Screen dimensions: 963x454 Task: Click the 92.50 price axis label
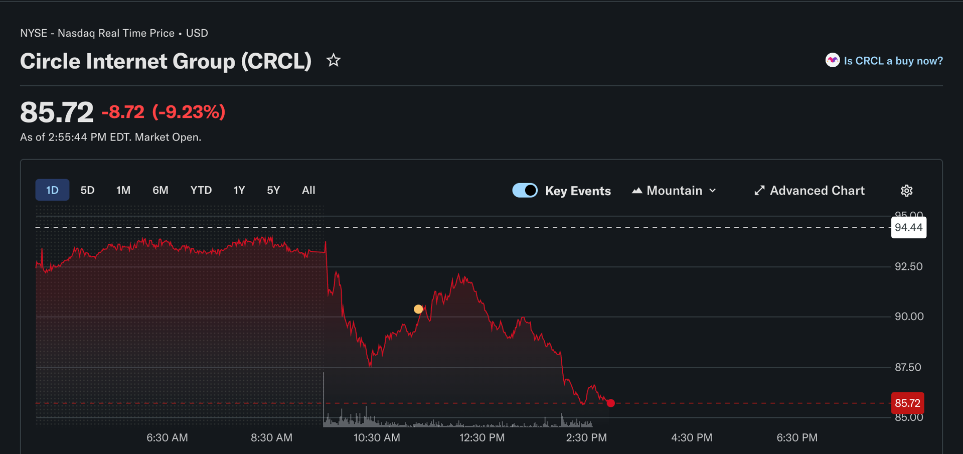[909, 266]
